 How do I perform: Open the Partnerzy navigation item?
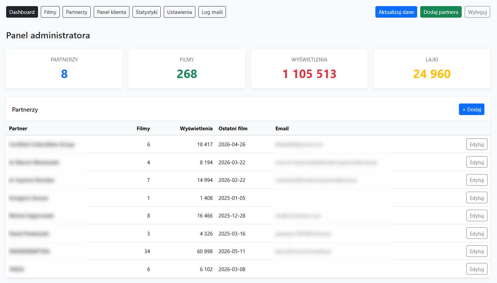pyautogui.click(x=77, y=12)
